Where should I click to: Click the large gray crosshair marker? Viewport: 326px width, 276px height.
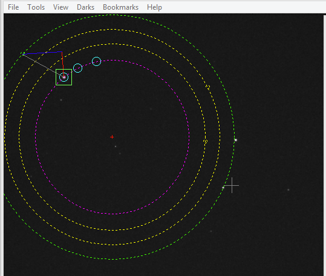click(232, 185)
